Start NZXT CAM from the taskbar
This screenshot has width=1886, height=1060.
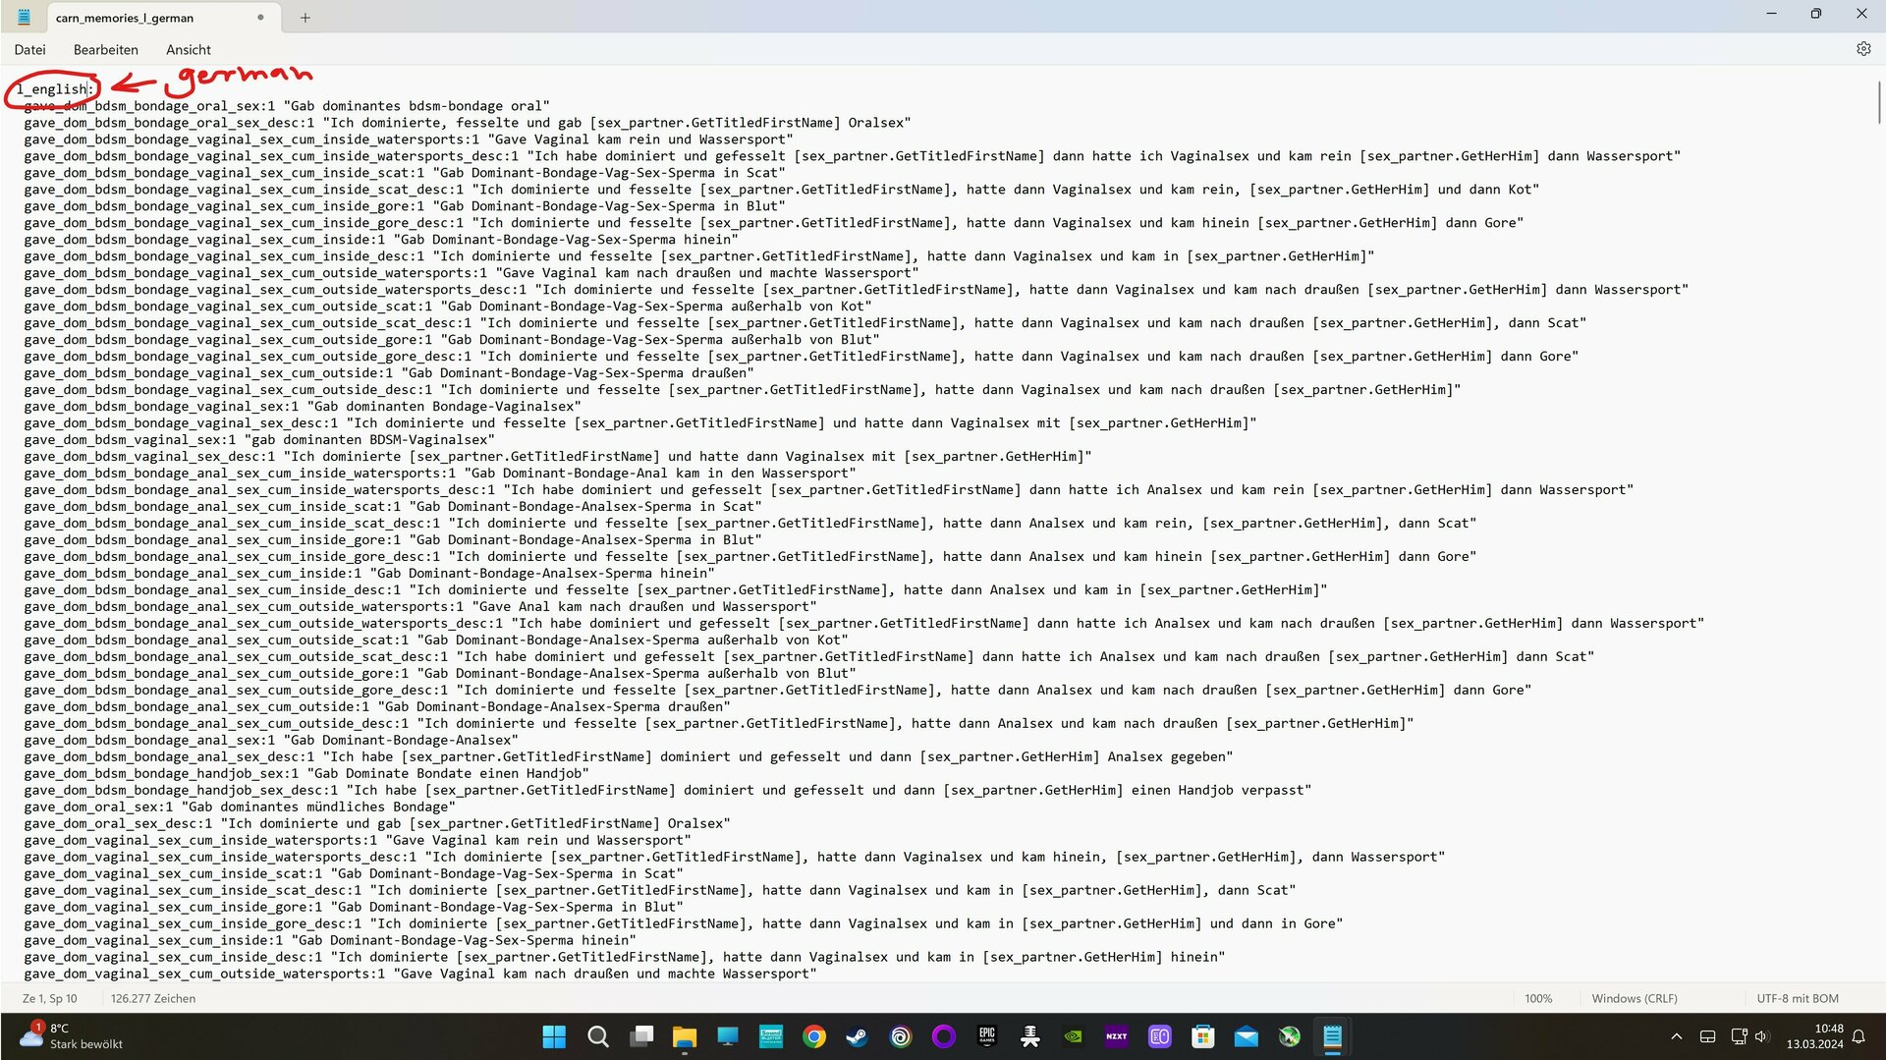[1116, 1036]
